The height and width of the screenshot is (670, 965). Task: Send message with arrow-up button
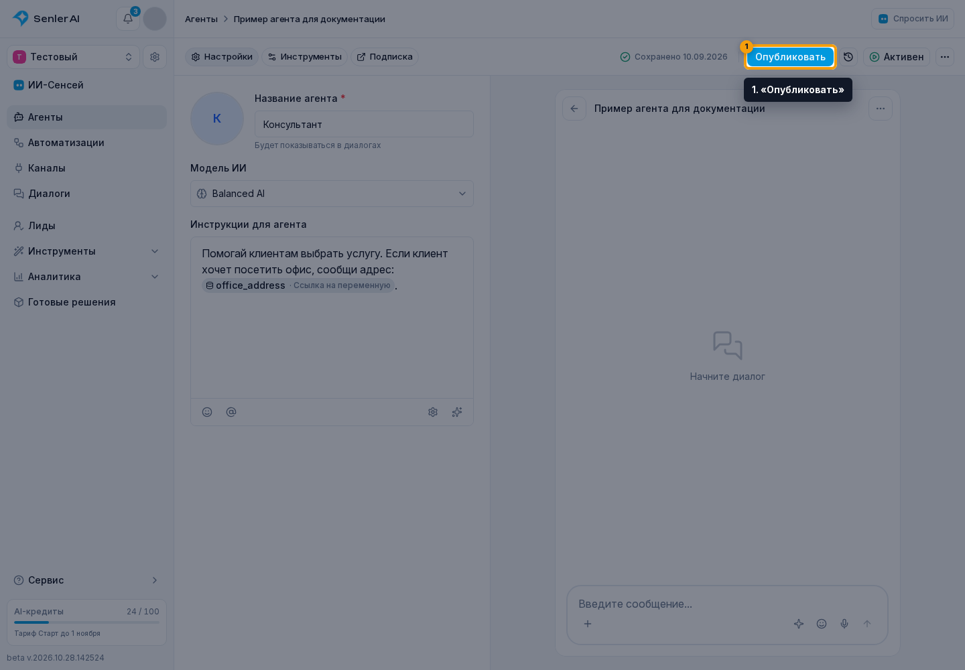coord(867,624)
